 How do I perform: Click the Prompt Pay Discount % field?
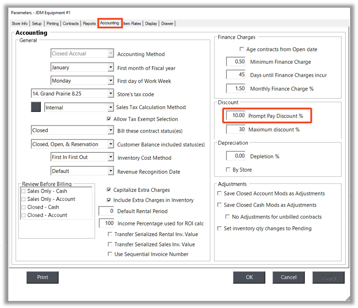235,115
